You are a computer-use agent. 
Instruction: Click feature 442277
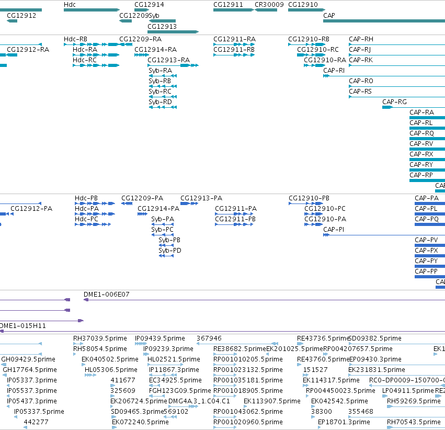26,427
